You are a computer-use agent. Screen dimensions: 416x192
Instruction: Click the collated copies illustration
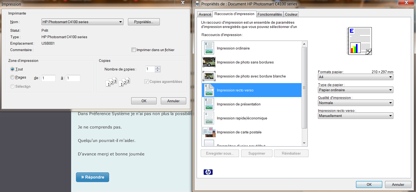(x=118, y=82)
